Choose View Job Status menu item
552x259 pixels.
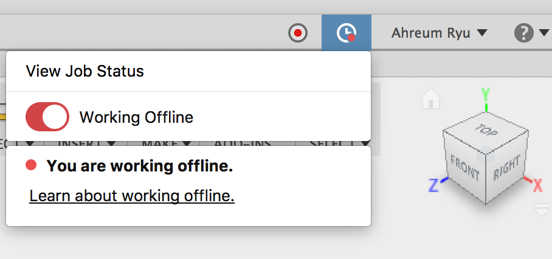coord(85,71)
